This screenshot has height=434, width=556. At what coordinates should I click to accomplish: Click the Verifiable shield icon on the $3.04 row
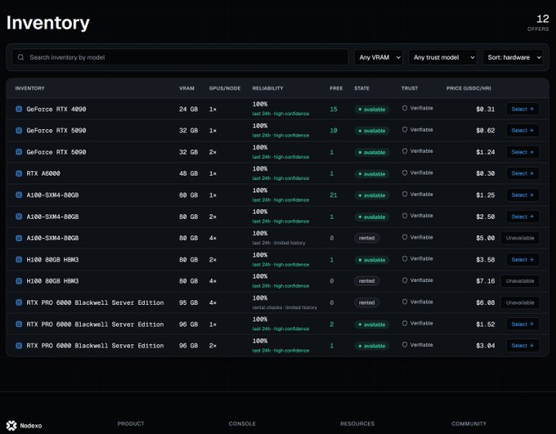405,345
